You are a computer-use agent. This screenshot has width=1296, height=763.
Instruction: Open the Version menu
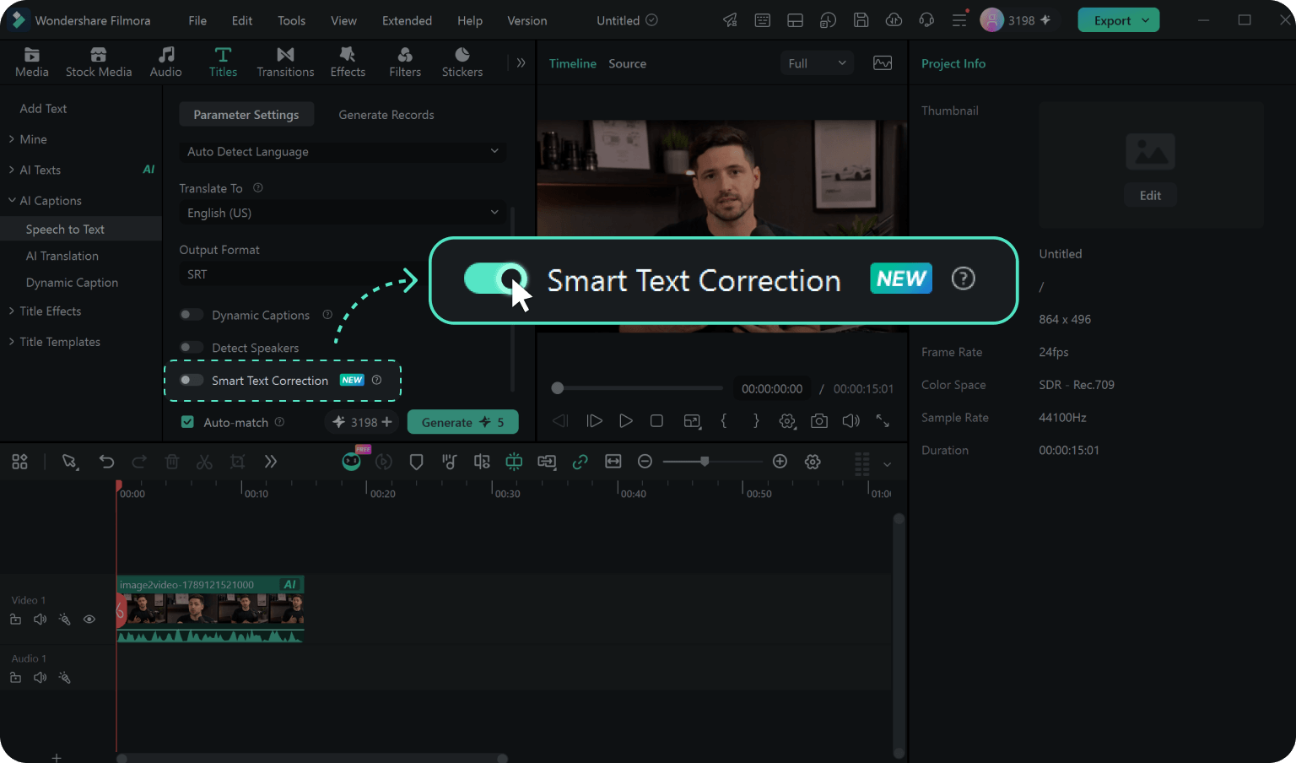(527, 20)
